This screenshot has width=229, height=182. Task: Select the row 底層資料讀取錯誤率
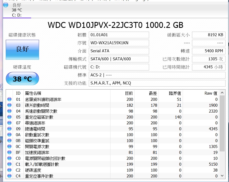coord(113,99)
